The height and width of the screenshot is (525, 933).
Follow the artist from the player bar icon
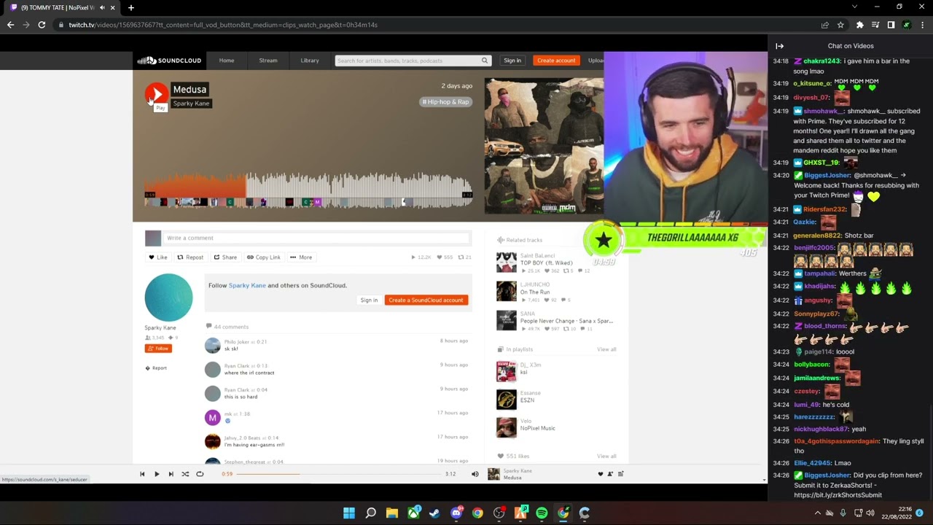click(x=610, y=474)
